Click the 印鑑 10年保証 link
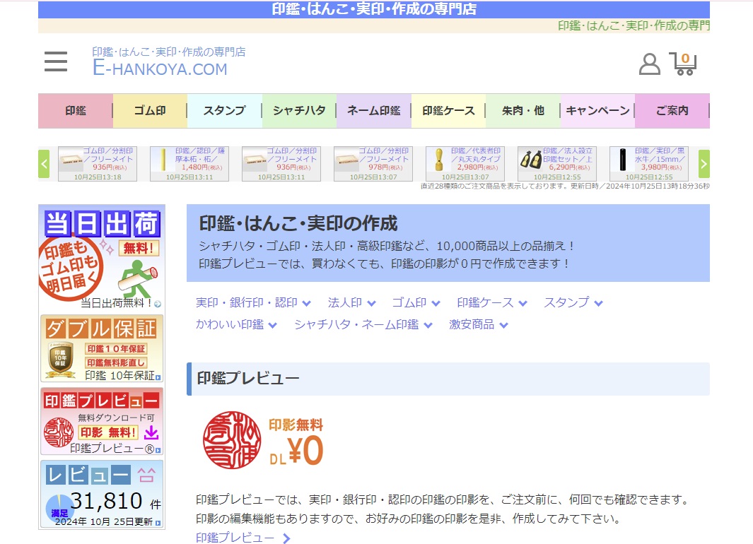Viewport: 753px width, 544px height. [122, 376]
